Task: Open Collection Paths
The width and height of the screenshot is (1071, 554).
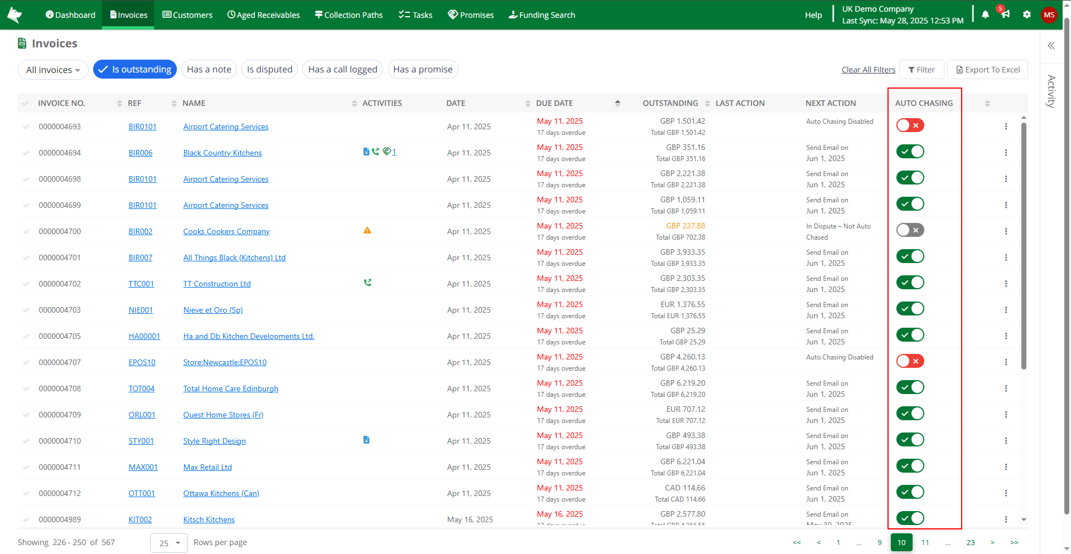Action: coord(349,15)
